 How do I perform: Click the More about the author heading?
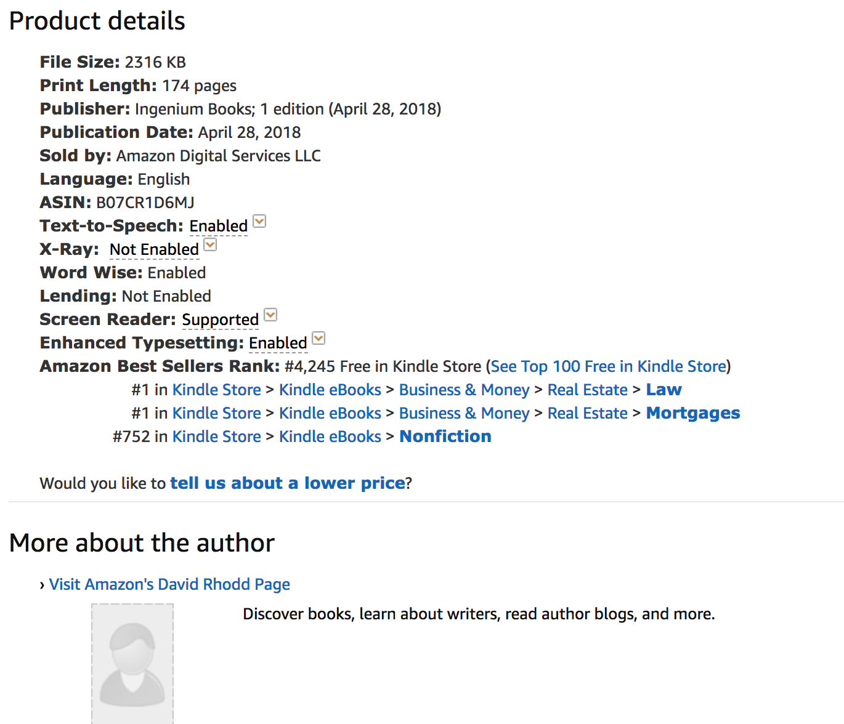pyautogui.click(x=142, y=542)
